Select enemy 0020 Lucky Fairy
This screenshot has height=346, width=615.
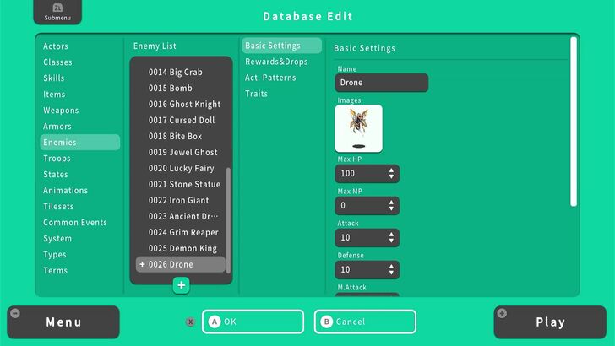click(x=181, y=169)
